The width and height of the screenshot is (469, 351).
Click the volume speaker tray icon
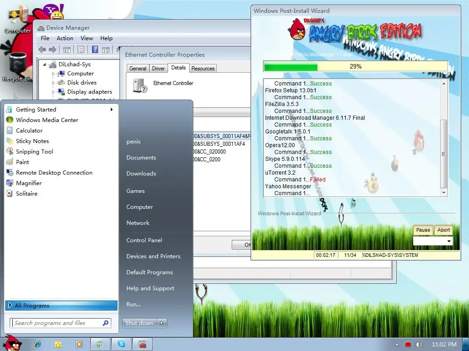pyautogui.click(x=419, y=345)
